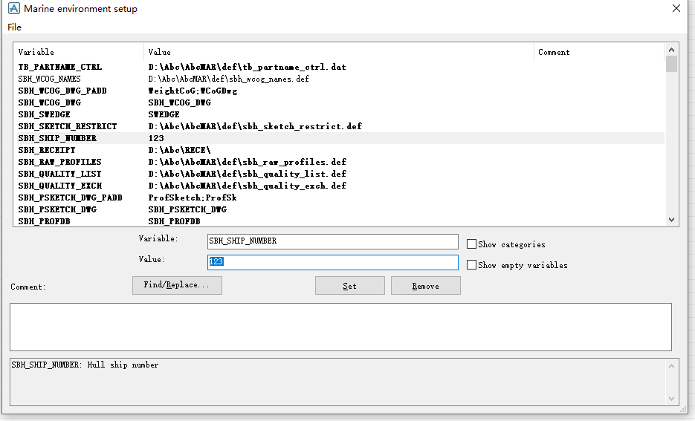Click the Remove button

tap(425, 286)
